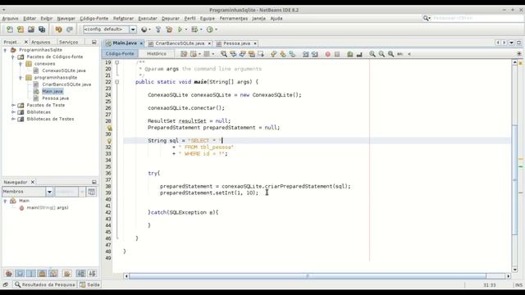Image resolution: width=525 pixels, height=295 pixels.
Task: Click the Last Edit icon in editor toolbar
Action: click(x=184, y=54)
